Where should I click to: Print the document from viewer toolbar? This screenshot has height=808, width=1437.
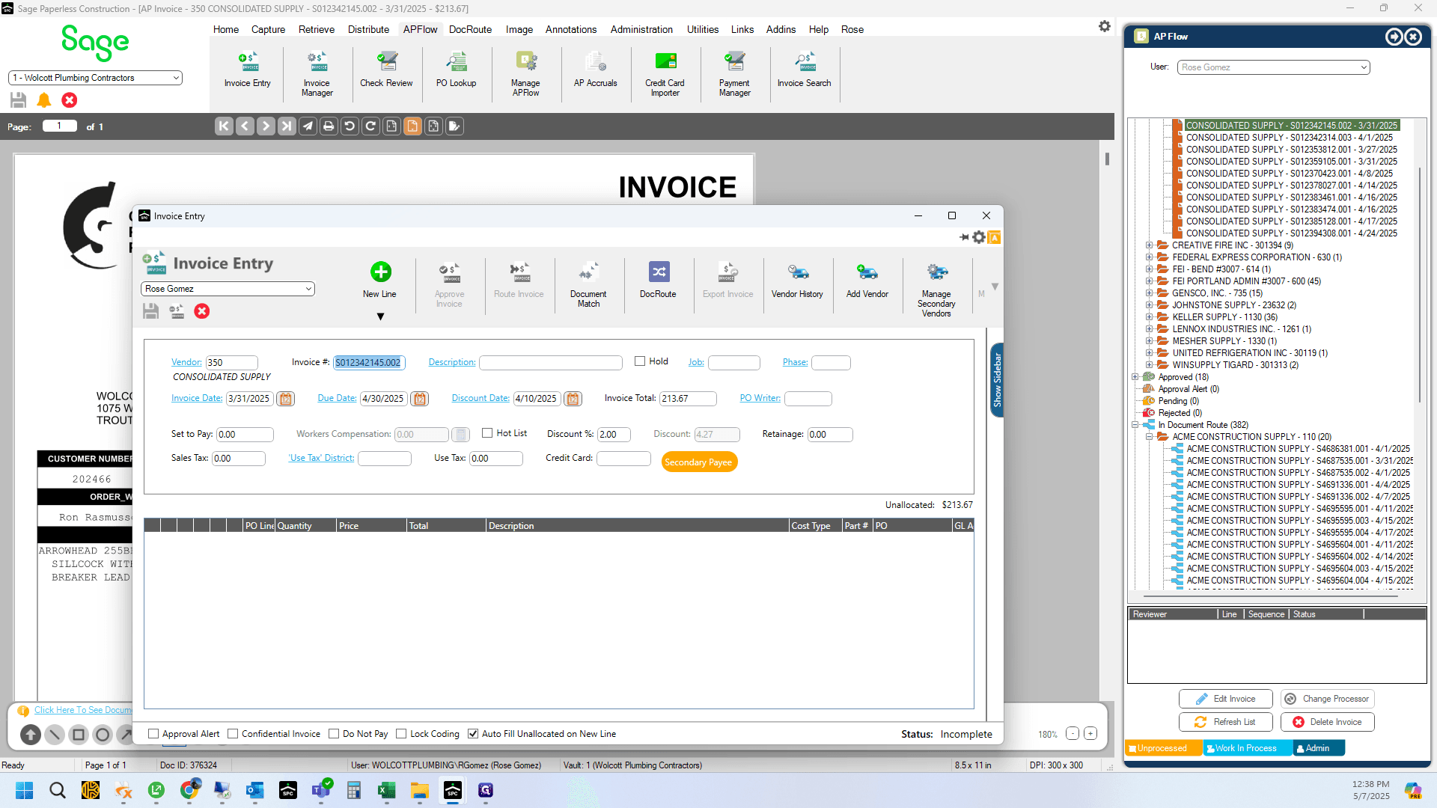(329, 126)
